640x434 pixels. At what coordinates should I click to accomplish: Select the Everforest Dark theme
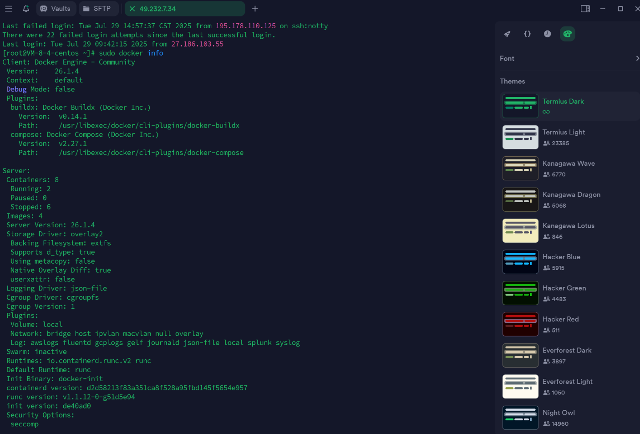570,356
